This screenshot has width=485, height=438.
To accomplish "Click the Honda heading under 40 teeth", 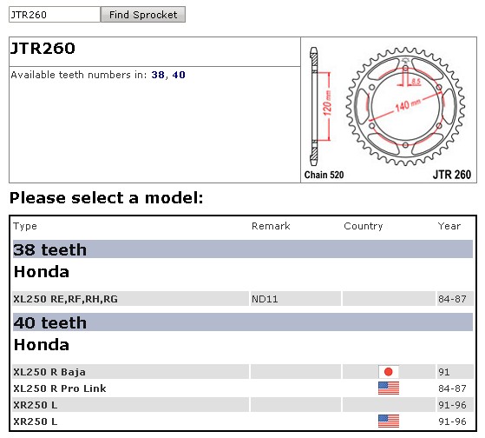I will pyautogui.click(x=42, y=345).
